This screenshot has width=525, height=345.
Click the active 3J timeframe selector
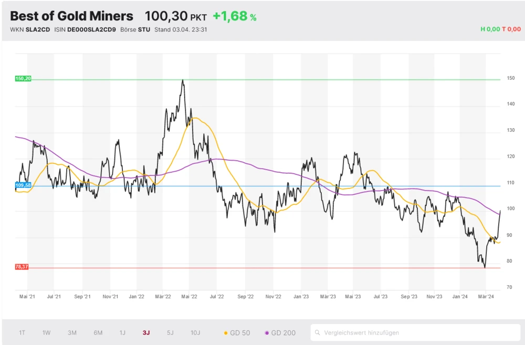(x=146, y=333)
